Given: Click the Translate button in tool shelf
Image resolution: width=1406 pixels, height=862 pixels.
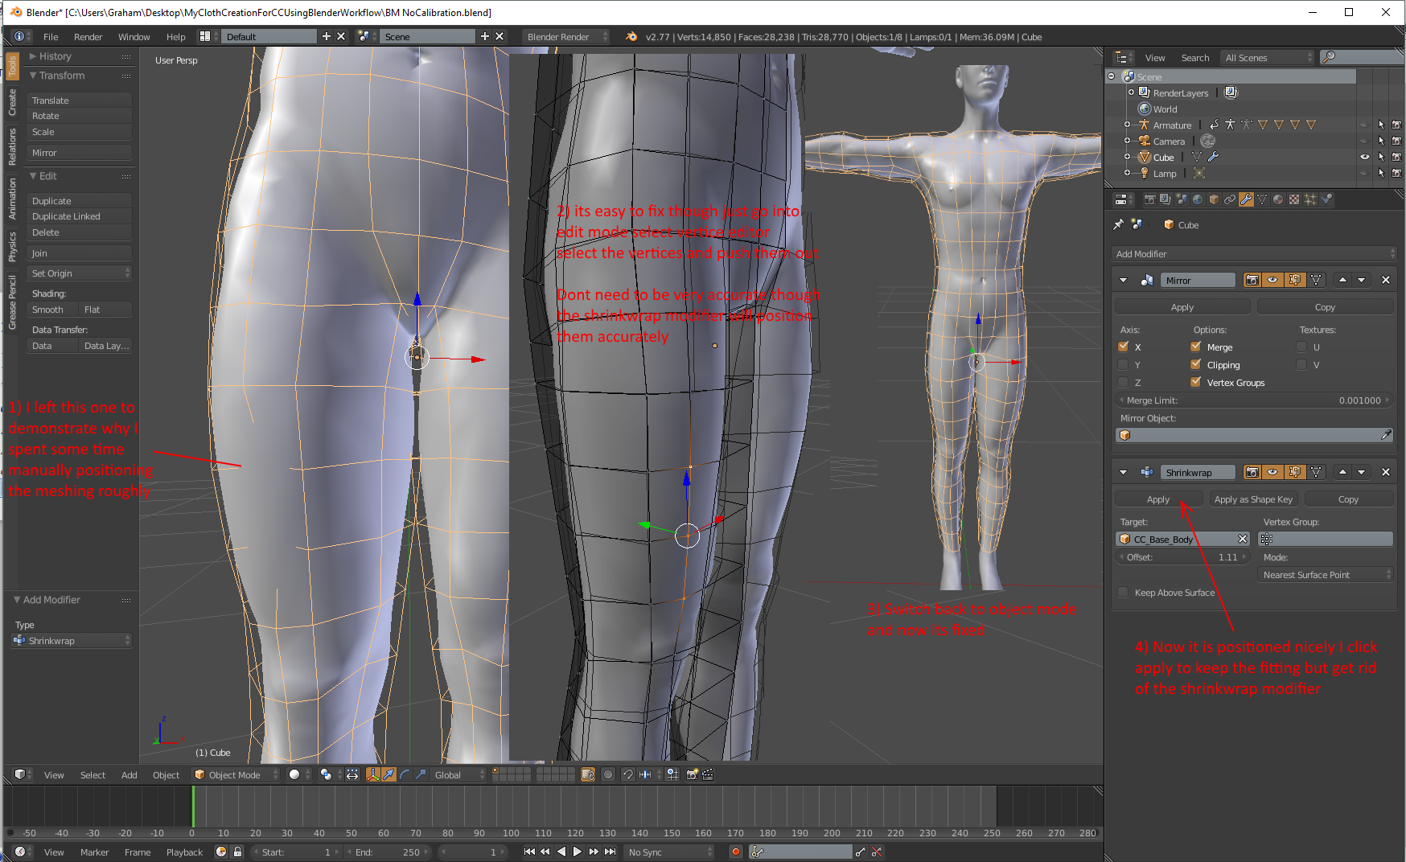Looking at the screenshot, I should click(80, 100).
